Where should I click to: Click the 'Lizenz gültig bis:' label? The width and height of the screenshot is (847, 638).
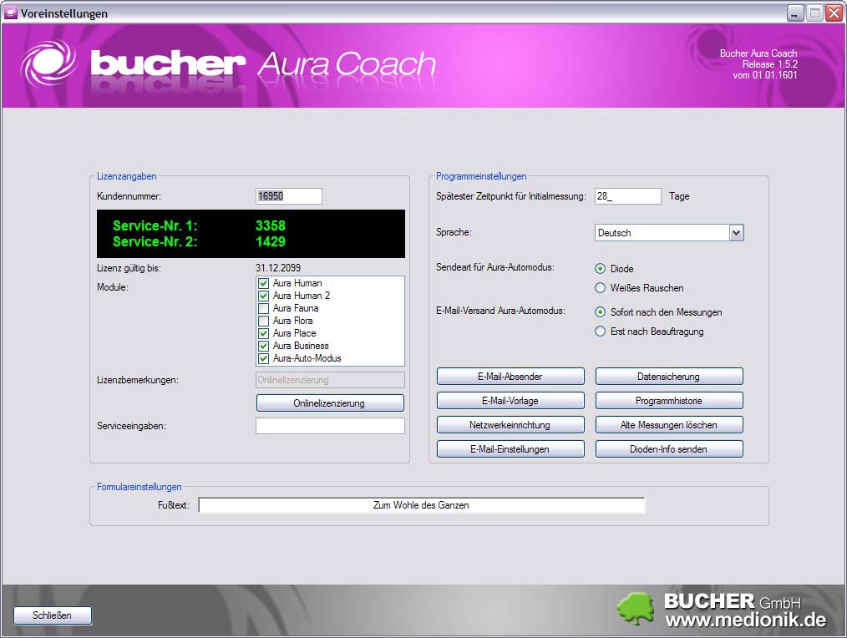coord(129,268)
